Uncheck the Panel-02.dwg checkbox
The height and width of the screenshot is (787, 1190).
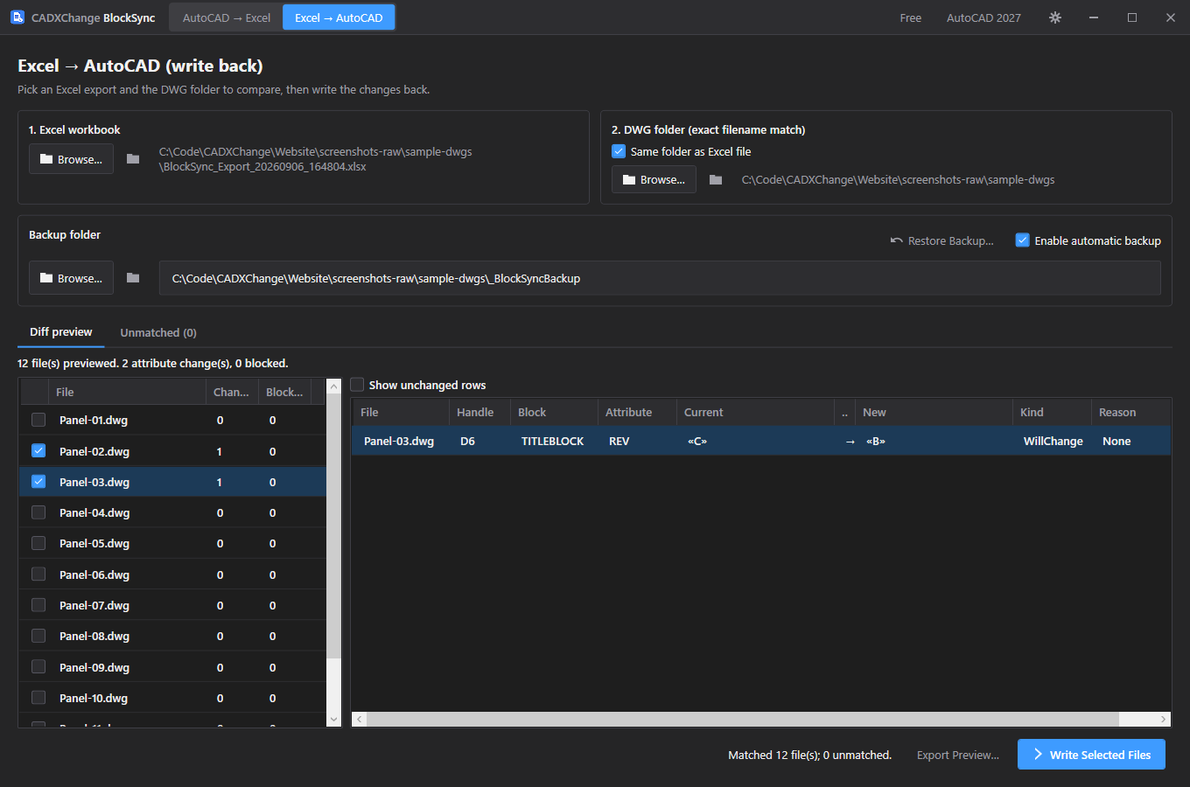(x=38, y=451)
